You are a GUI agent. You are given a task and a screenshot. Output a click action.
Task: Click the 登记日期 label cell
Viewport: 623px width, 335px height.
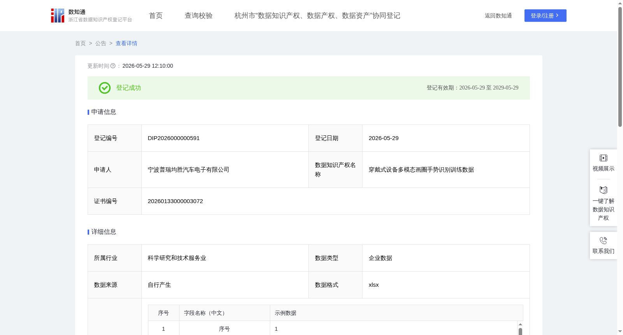tap(335, 138)
